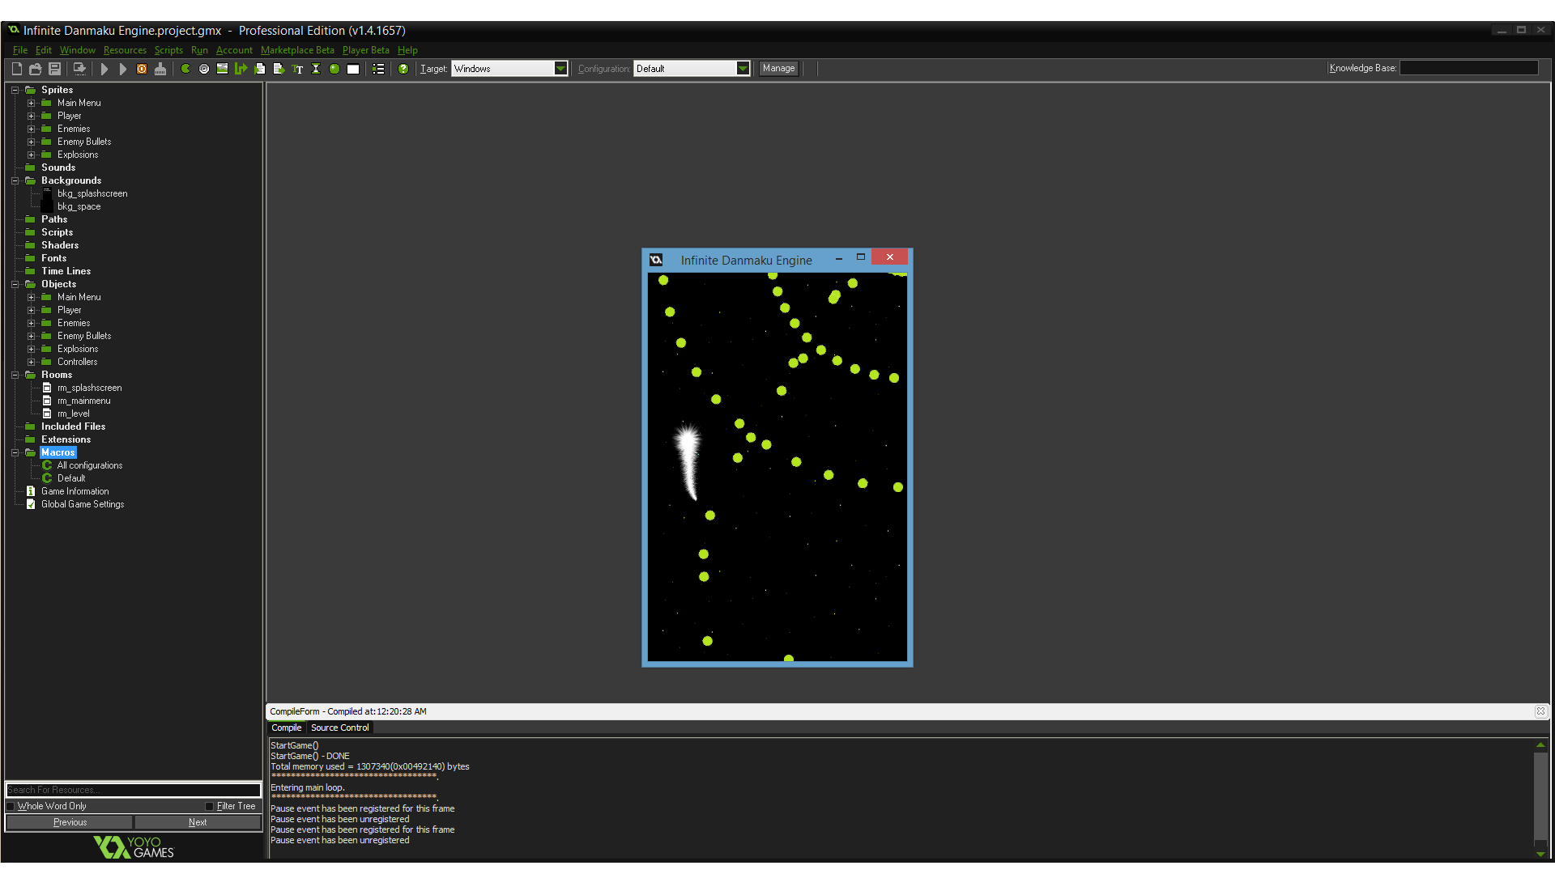Enable the Whole Word Only checkbox

pos(11,806)
